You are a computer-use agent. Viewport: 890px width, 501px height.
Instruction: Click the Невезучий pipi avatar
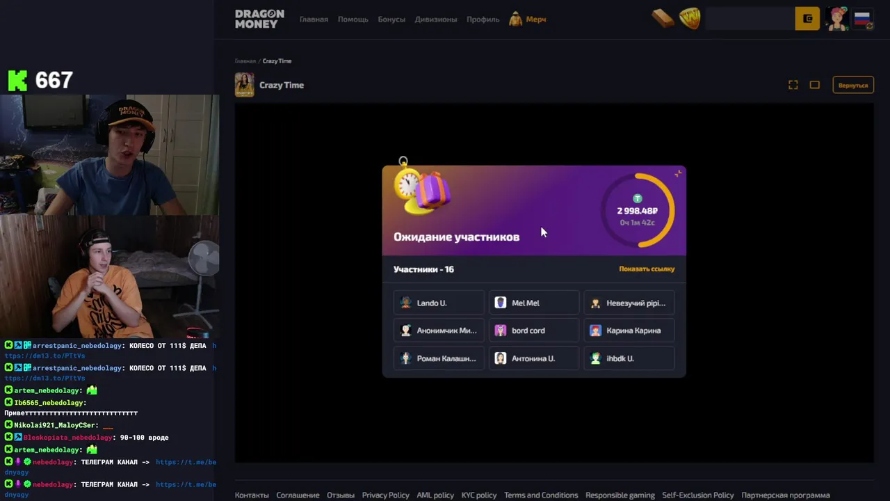(595, 303)
